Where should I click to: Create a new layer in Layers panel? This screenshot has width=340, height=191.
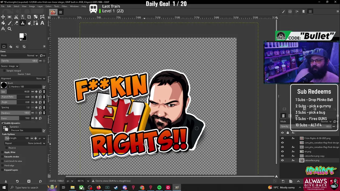(x=283, y=181)
